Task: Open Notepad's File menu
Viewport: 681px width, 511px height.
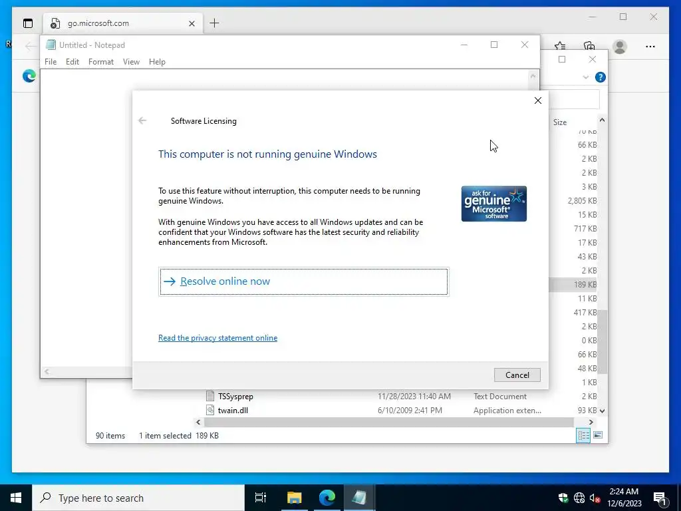Action: click(51, 62)
